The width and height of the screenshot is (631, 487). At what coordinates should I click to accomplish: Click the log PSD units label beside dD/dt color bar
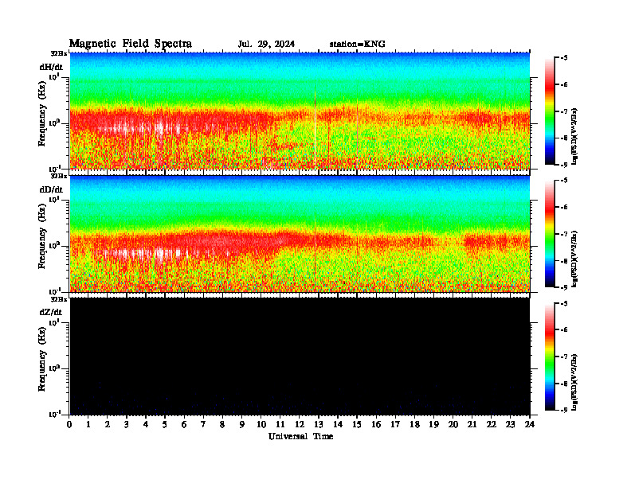[574, 259]
